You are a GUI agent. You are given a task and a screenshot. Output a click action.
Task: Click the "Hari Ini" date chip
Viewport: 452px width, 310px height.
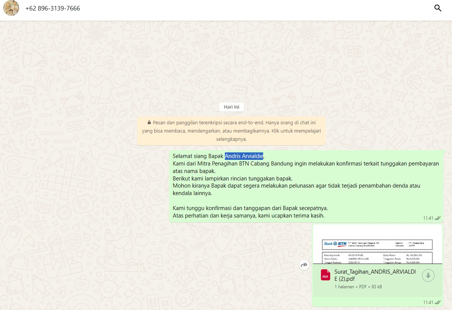point(231,107)
